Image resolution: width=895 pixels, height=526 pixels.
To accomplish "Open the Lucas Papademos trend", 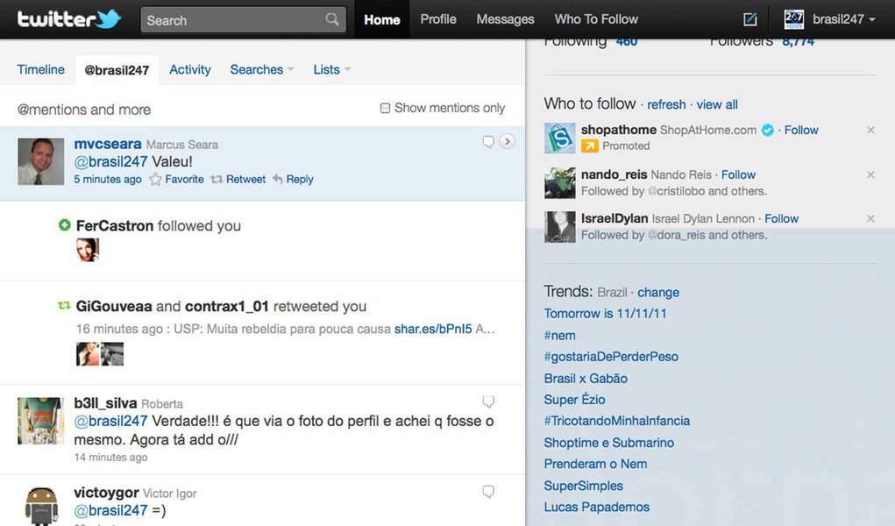I will coord(596,508).
